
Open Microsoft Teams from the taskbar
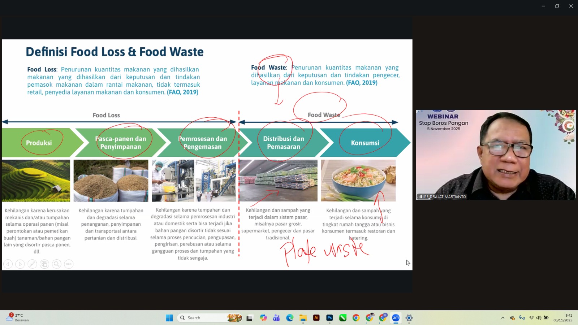276,318
